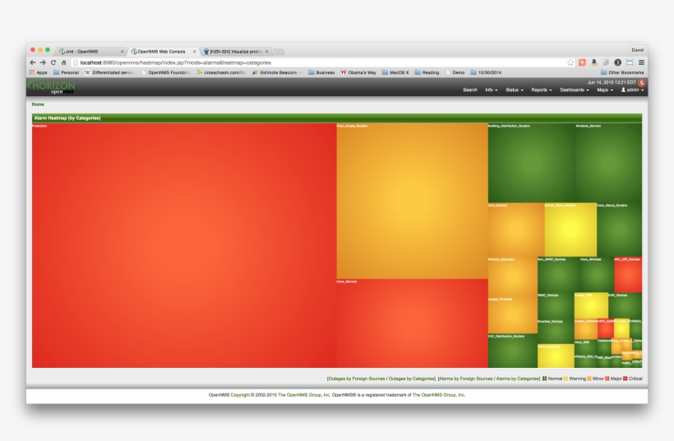Click the browser home icon
The image size is (674, 441).
pyautogui.click(x=63, y=62)
